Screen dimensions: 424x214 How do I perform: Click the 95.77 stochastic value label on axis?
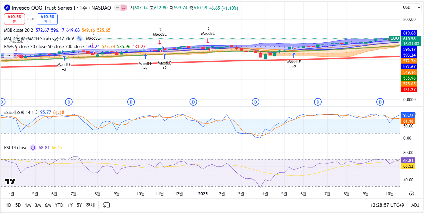point(408,115)
